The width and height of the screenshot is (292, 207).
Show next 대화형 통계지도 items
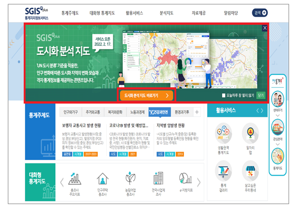pyautogui.click(x=199, y=183)
